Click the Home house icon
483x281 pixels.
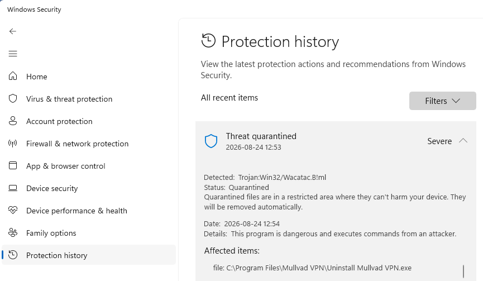pyautogui.click(x=13, y=76)
